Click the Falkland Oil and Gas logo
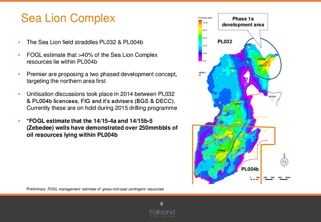Screen dimensions: 321x222 [162, 213]
